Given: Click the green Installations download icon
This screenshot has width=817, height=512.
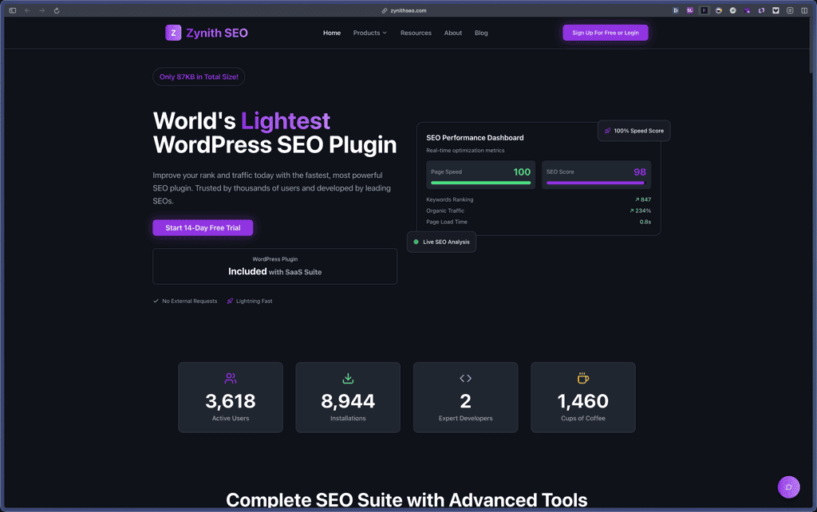Looking at the screenshot, I should [x=348, y=378].
